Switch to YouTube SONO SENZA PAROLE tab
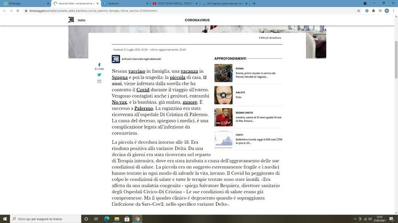Image resolution: width=398 pixels, height=223 pixels. click(x=175, y=3)
